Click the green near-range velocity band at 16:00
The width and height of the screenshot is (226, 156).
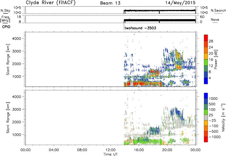click(139, 141)
